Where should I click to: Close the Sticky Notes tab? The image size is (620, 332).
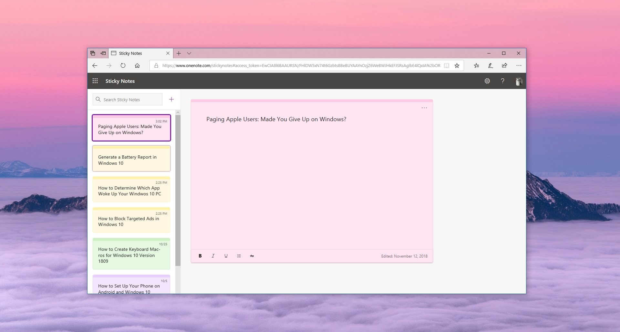click(168, 53)
